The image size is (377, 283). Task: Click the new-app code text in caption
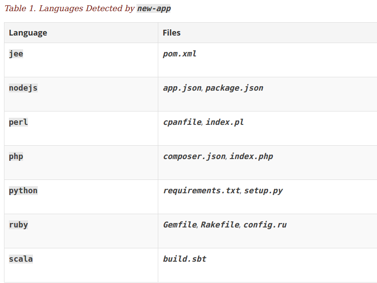coord(154,8)
